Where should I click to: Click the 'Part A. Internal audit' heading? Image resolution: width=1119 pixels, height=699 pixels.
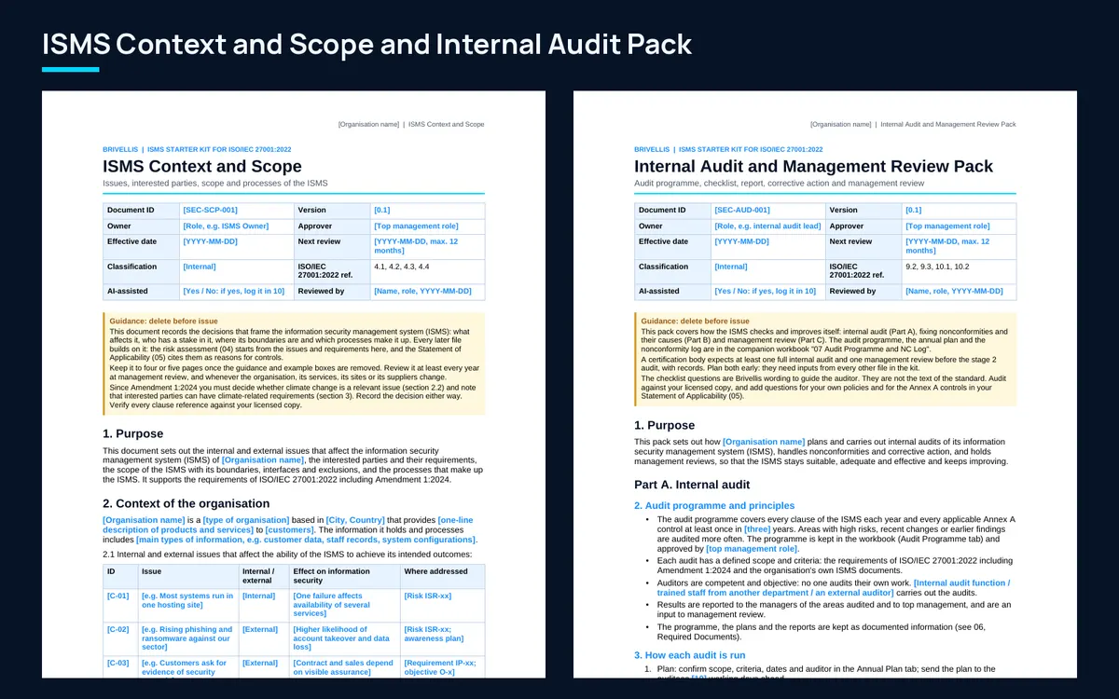pyautogui.click(x=692, y=485)
